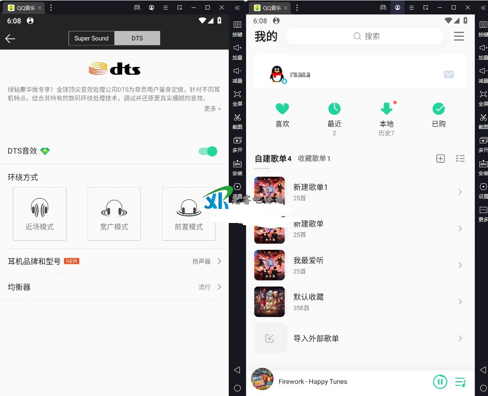This screenshot has height=396, width=488.
Task: Open 最近 recently played icon
Action: tap(334, 109)
